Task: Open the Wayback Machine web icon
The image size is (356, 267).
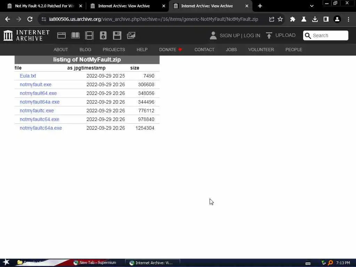Action: tap(62, 35)
